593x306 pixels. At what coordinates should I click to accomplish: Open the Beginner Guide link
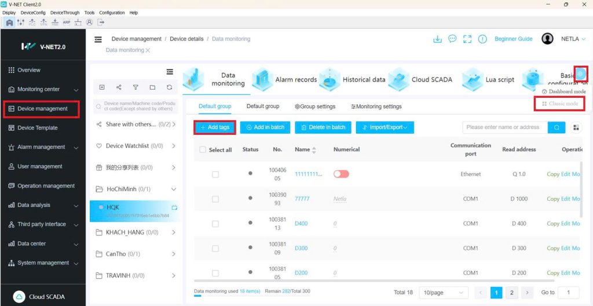click(513, 39)
